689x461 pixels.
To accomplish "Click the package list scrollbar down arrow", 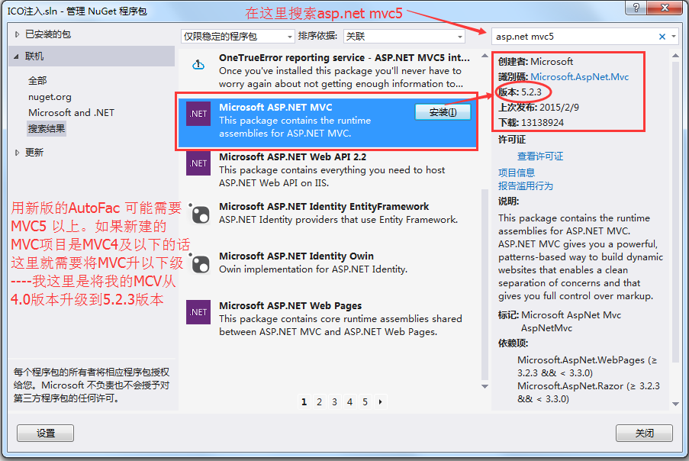I will coord(485,387).
